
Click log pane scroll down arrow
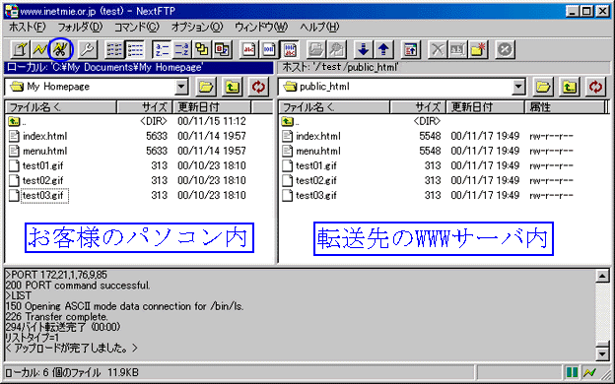[602, 353]
